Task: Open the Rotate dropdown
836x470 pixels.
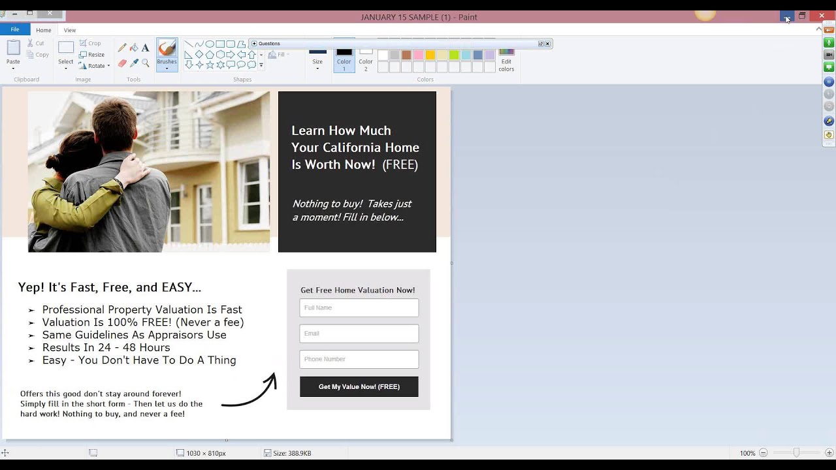Action: [94, 66]
